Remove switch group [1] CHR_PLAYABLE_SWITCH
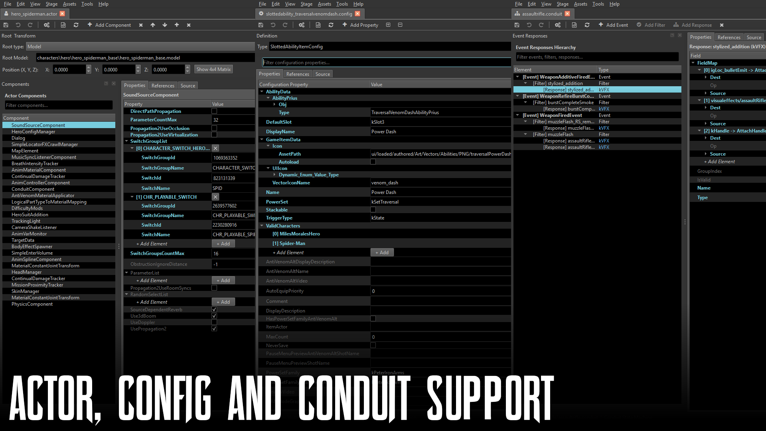 pos(215,197)
